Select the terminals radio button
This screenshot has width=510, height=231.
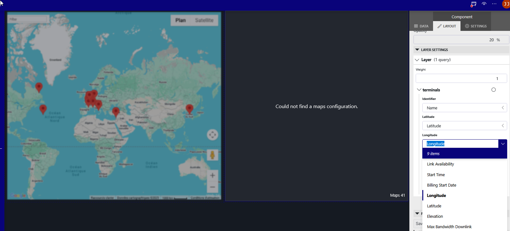click(494, 90)
